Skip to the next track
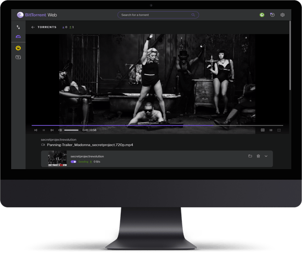This screenshot has height=257, width=302. [52, 130]
